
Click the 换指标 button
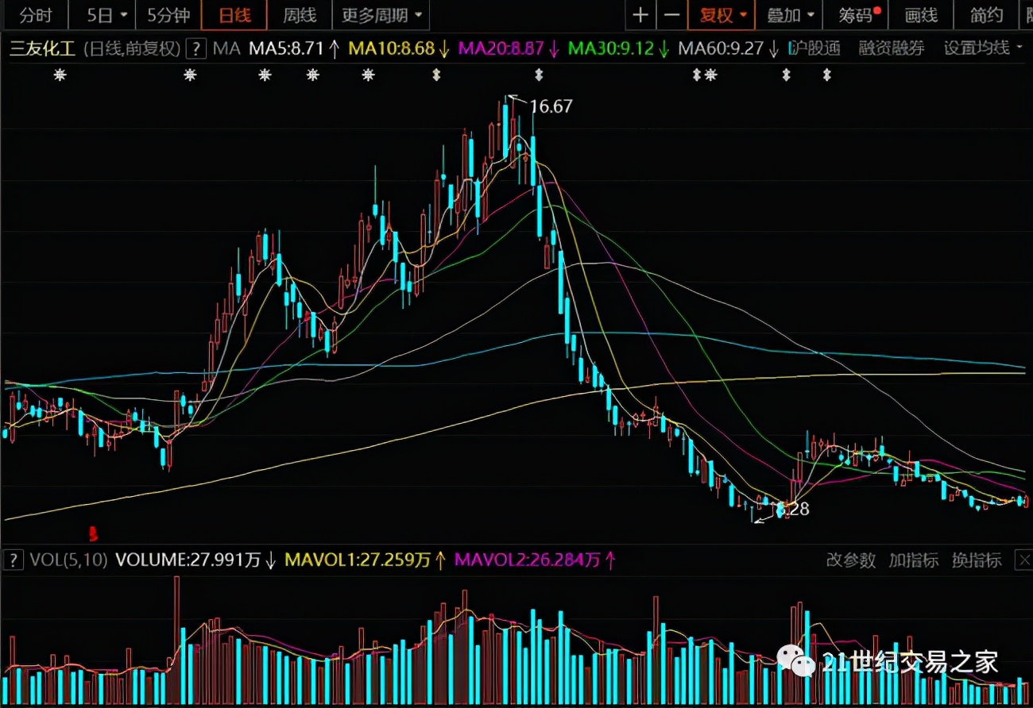pos(977,560)
